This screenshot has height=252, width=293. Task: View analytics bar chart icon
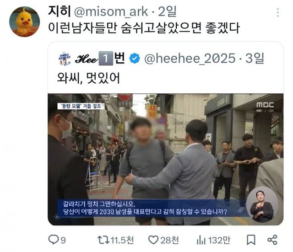201,240
